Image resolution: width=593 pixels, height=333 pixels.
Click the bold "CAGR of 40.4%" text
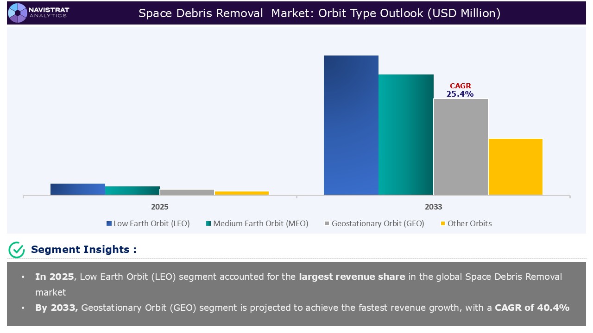click(532, 308)
